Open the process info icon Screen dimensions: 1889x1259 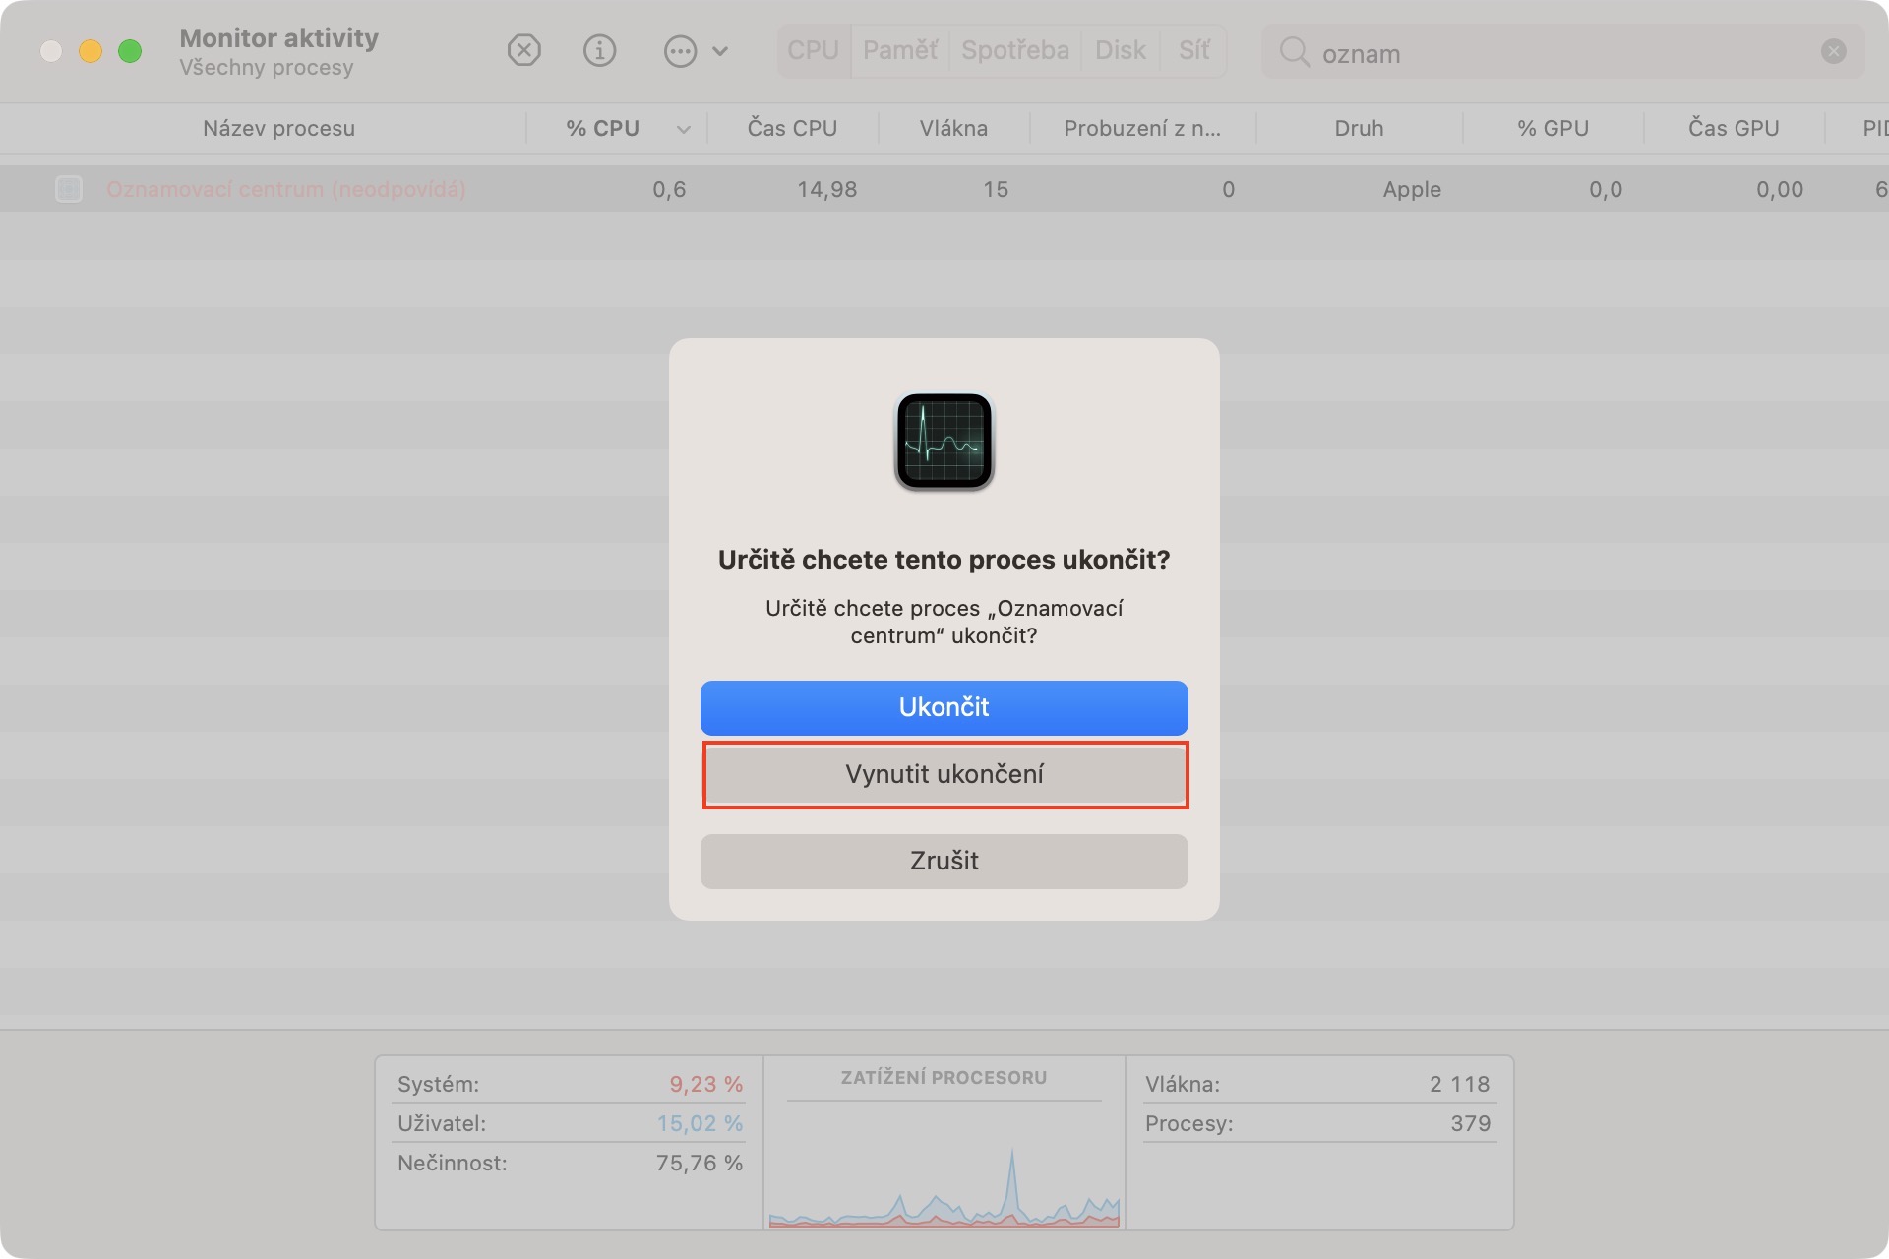[x=599, y=50]
